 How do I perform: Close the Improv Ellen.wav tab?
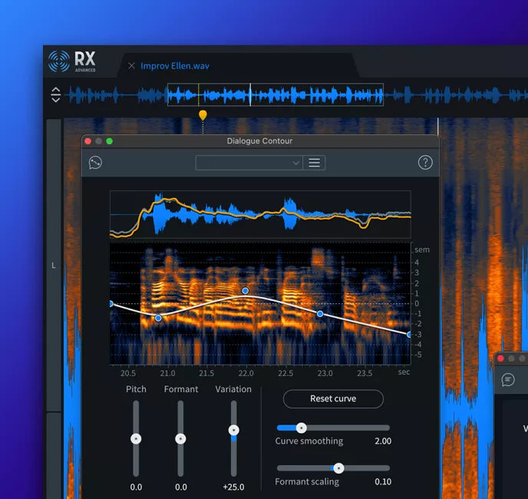pyautogui.click(x=132, y=66)
